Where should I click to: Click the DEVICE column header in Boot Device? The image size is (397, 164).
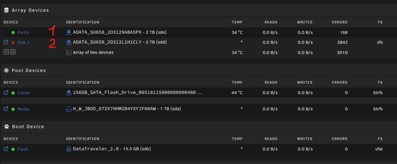11,139
